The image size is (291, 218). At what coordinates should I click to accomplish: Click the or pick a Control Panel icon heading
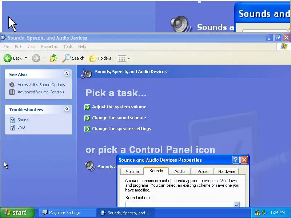pyautogui.click(x=150, y=150)
